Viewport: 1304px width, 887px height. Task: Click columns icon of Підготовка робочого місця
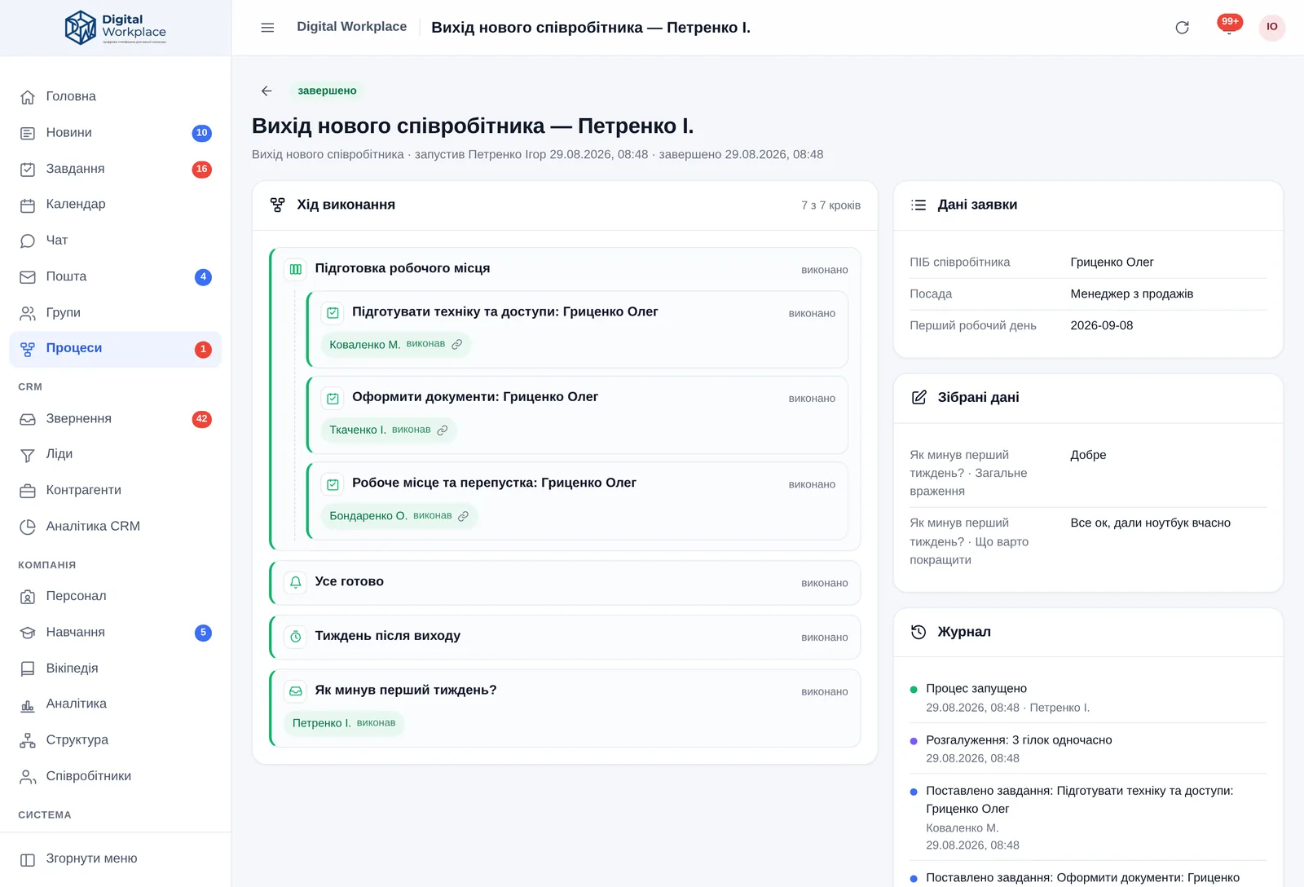pos(296,269)
